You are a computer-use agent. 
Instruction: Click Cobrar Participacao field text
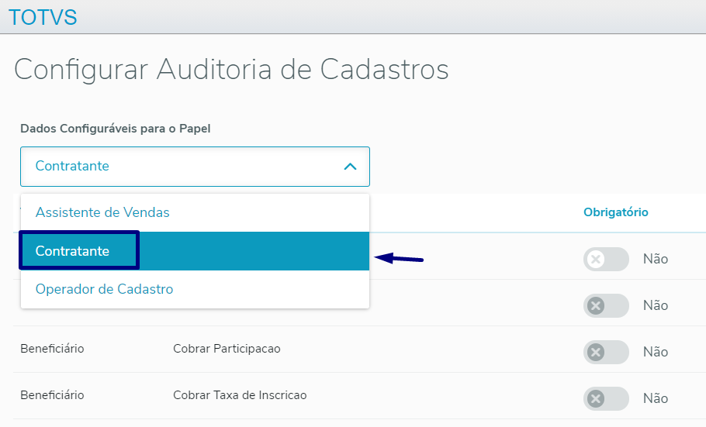click(x=227, y=349)
